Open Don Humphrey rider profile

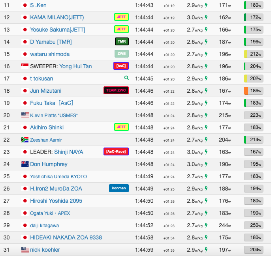(49, 164)
